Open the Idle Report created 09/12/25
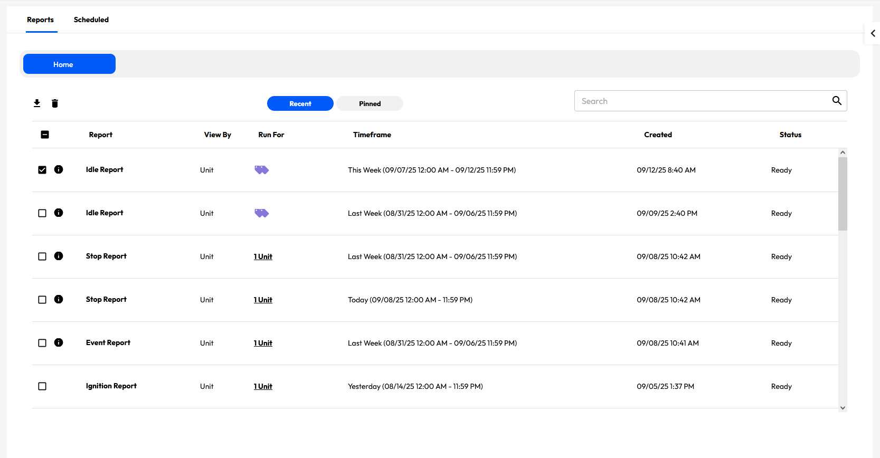The width and height of the screenshot is (880, 458). tap(105, 169)
